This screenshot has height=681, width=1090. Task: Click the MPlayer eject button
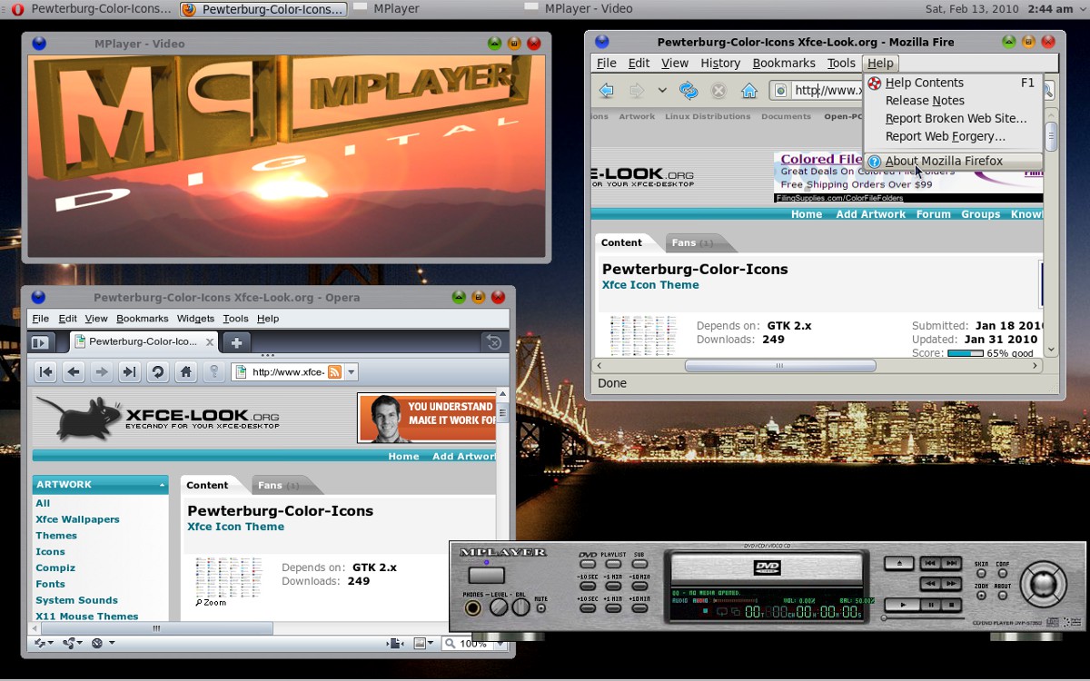click(x=899, y=563)
